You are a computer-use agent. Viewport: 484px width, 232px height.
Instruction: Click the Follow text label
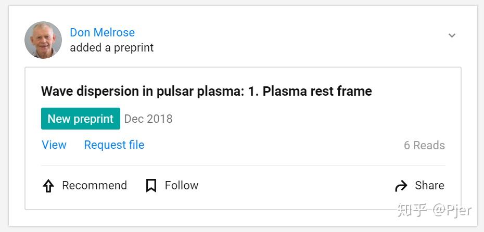(181, 186)
